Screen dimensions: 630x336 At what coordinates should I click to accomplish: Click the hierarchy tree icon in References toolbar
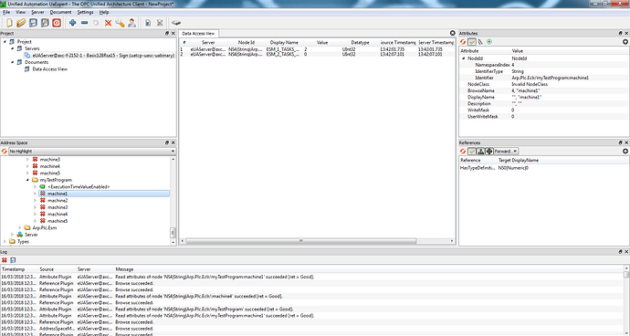480,152
